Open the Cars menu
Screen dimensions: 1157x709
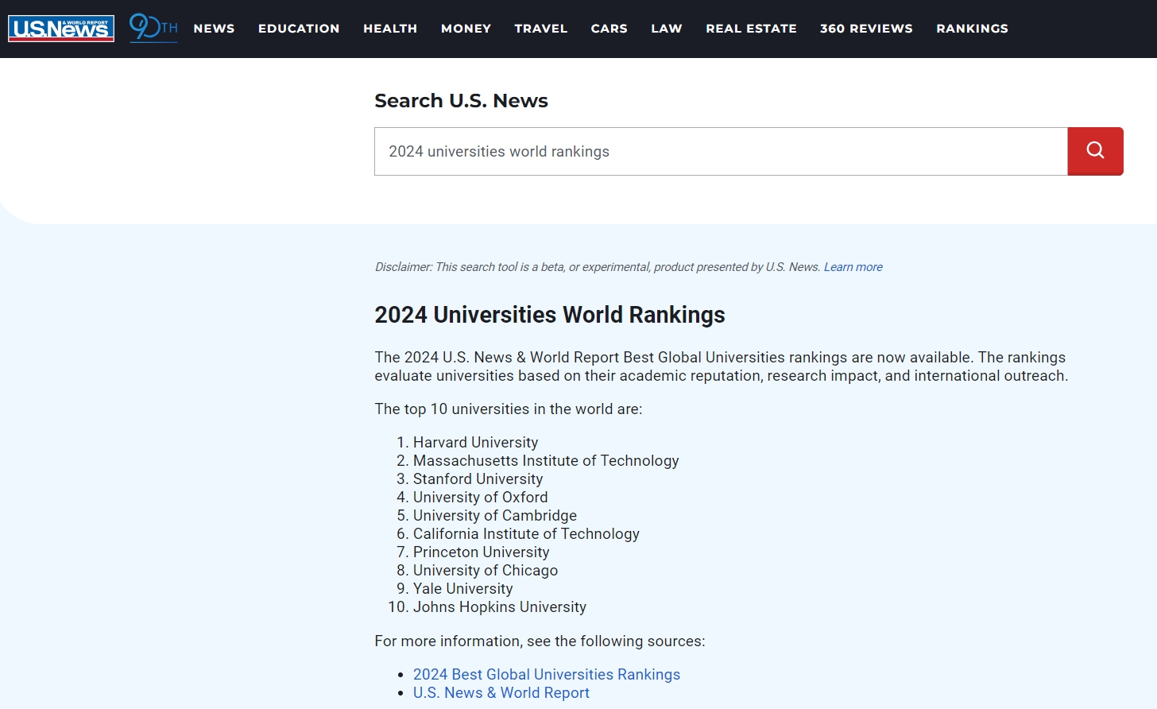click(609, 29)
